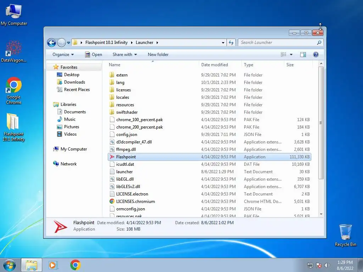Click the Back navigation arrow button

click(51, 42)
